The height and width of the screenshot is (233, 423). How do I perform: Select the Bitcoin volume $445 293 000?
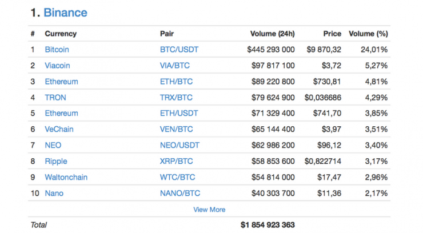pos(271,50)
